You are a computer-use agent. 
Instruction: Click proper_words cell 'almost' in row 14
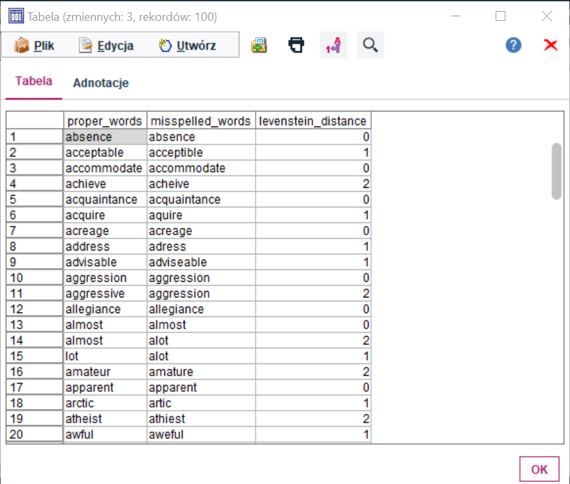(105, 340)
